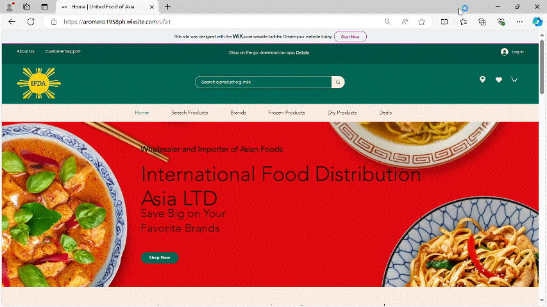547x307 pixels.
Task: Open the Edge split screen icon
Action: (x=444, y=22)
